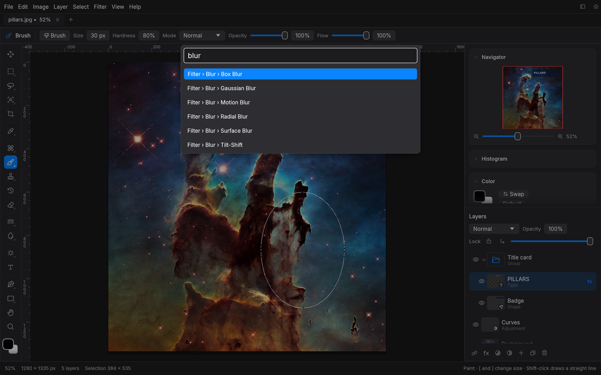Select the Zoom tool in the toolbar

(x=11, y=327)
